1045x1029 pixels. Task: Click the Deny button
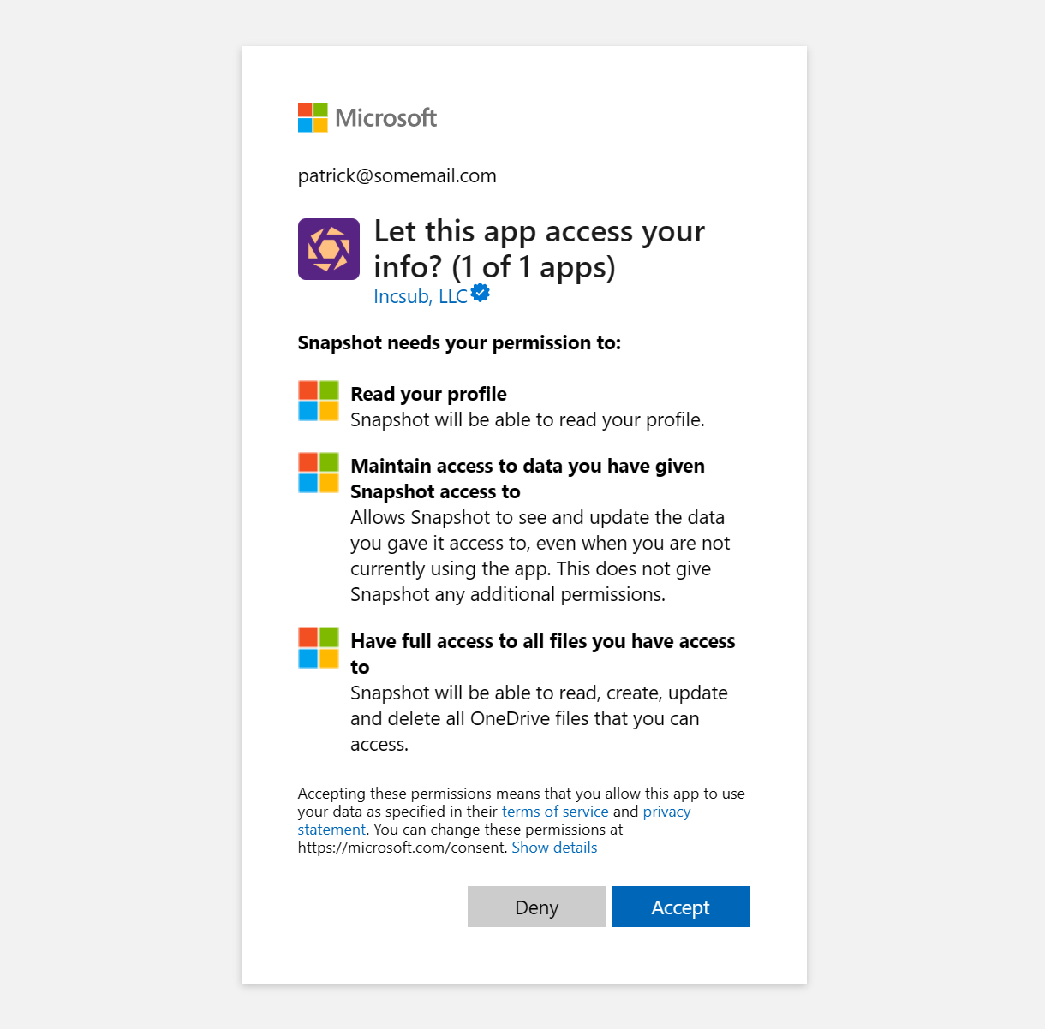(x=537, y=907)
